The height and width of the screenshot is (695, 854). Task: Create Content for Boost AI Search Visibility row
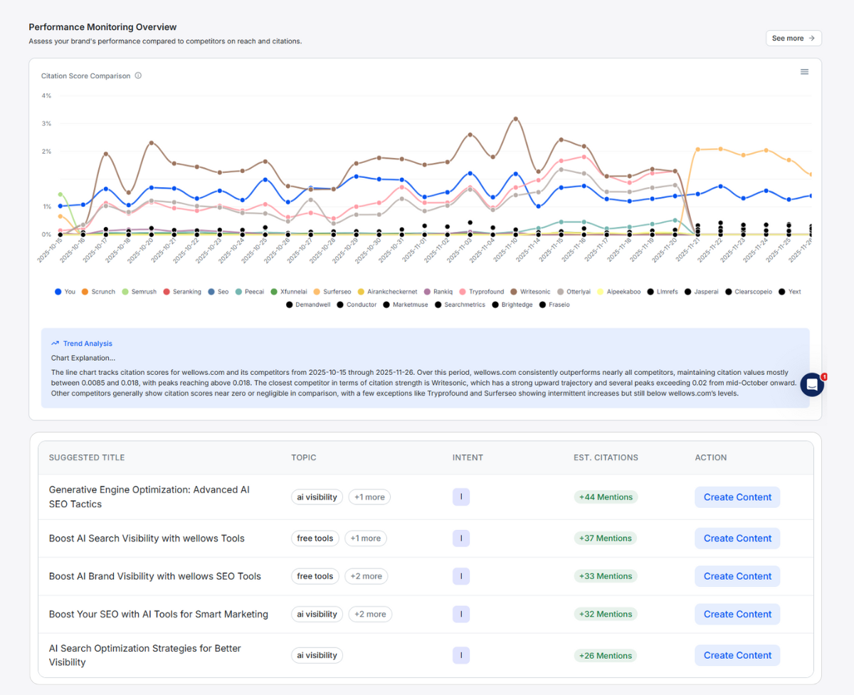click(x=737, y=539)
